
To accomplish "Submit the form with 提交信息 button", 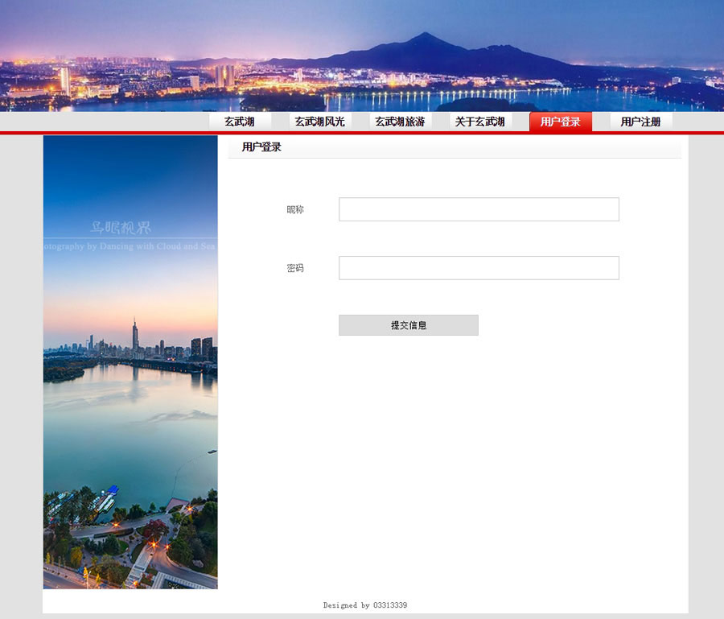I will tap(409, 325).
